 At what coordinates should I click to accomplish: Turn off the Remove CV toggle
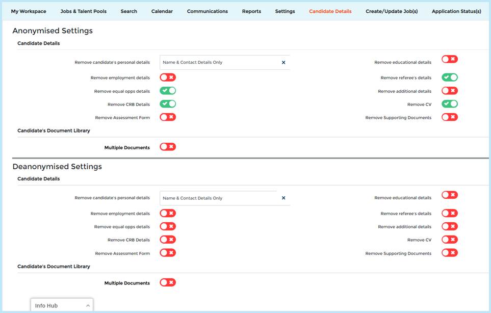point(449,103)
